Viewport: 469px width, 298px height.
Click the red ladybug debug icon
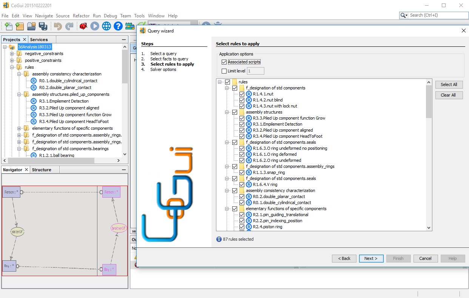(83, 26)
